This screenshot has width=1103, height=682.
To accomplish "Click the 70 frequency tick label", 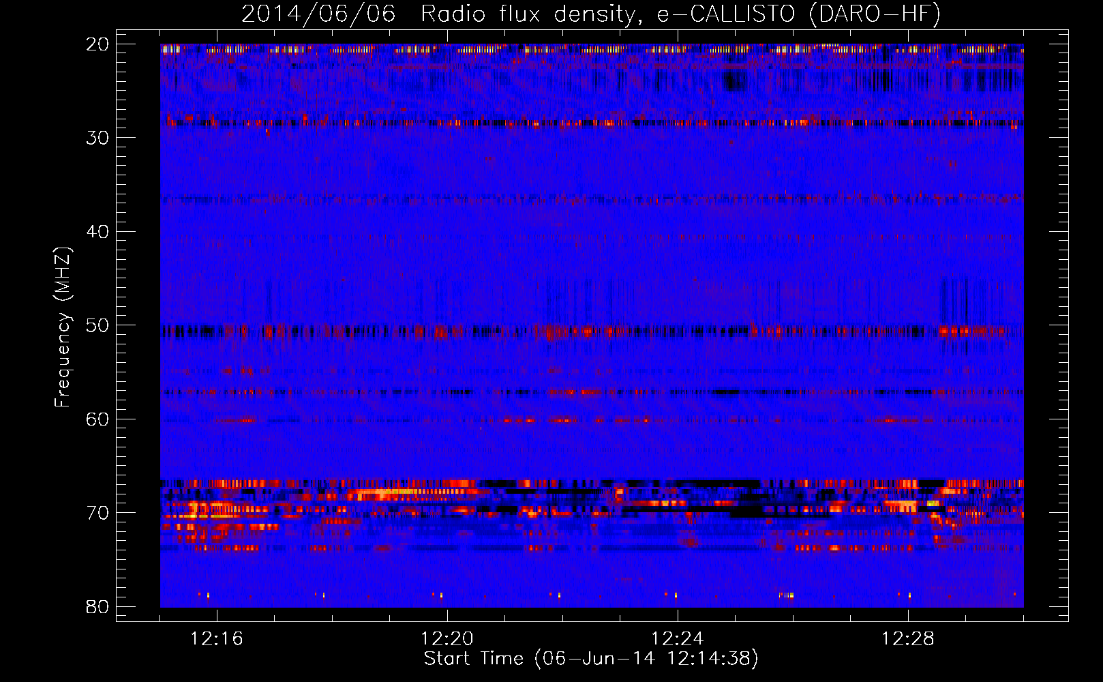I will click(x=97, y=513).
